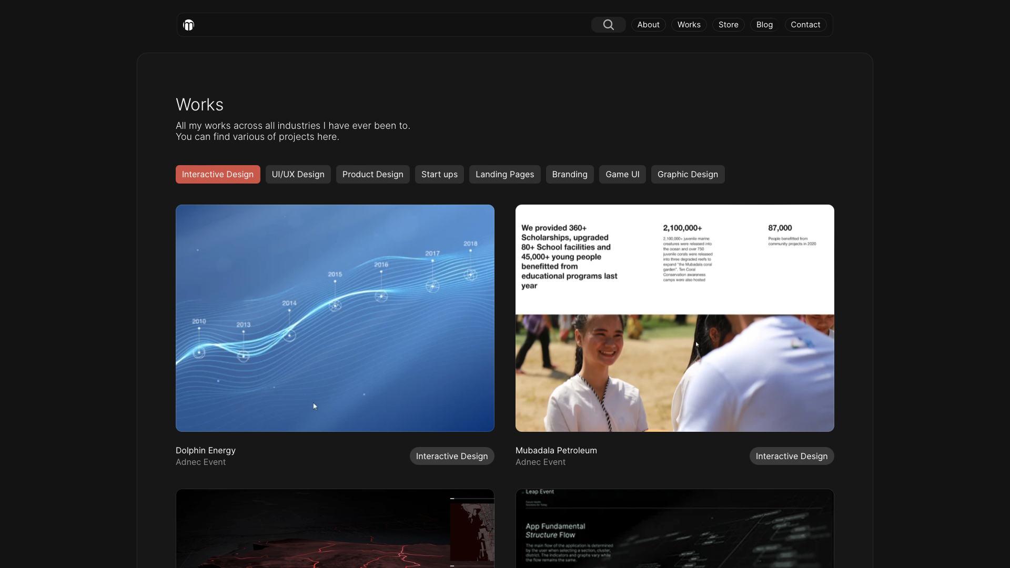Show Landing Pages projects

[x=504, y=175]
